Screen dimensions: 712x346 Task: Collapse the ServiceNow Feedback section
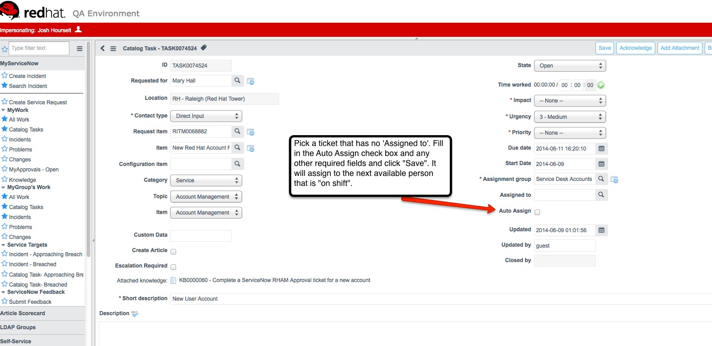4,292
